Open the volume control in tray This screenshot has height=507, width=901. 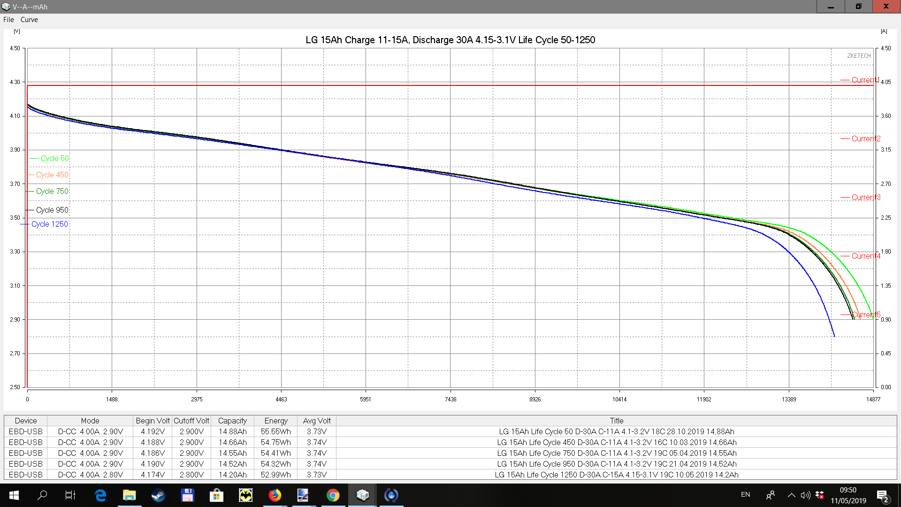coord(805,495)
